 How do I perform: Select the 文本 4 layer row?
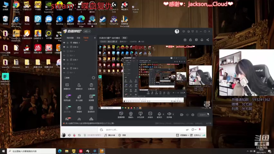[79, 47]
